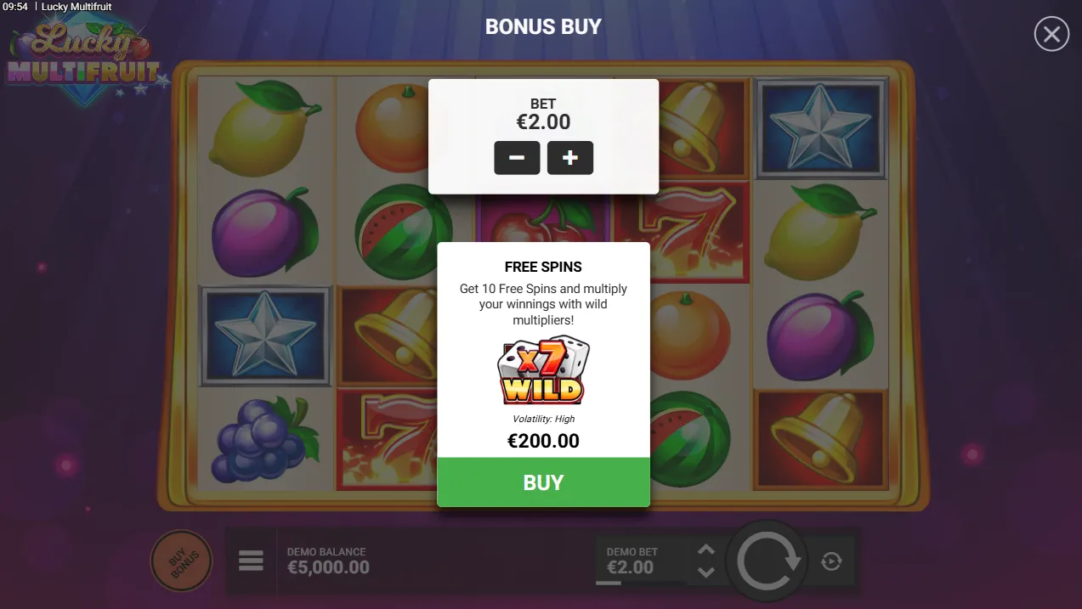Hit the circular spin button

[x=768, y=561]
